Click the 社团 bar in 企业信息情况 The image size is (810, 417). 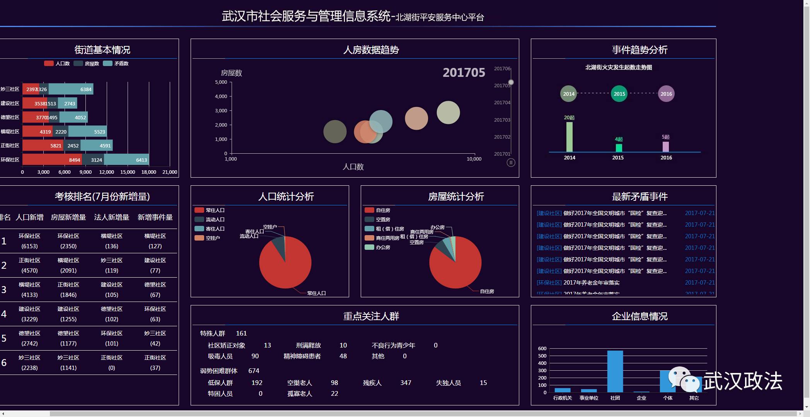615,371
